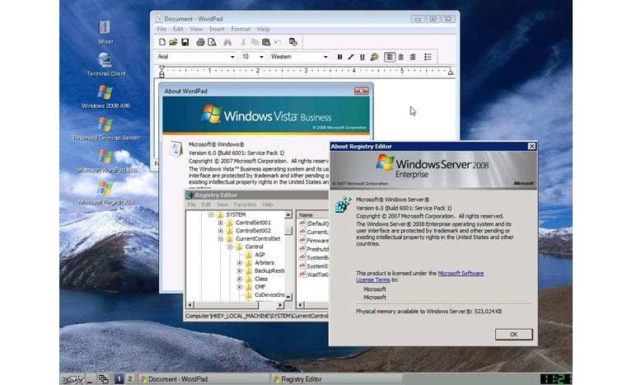The height and width of the screenshot is (385, 632).
Task: Save document using the floppy disk icon
Action: tap(185, 42)
